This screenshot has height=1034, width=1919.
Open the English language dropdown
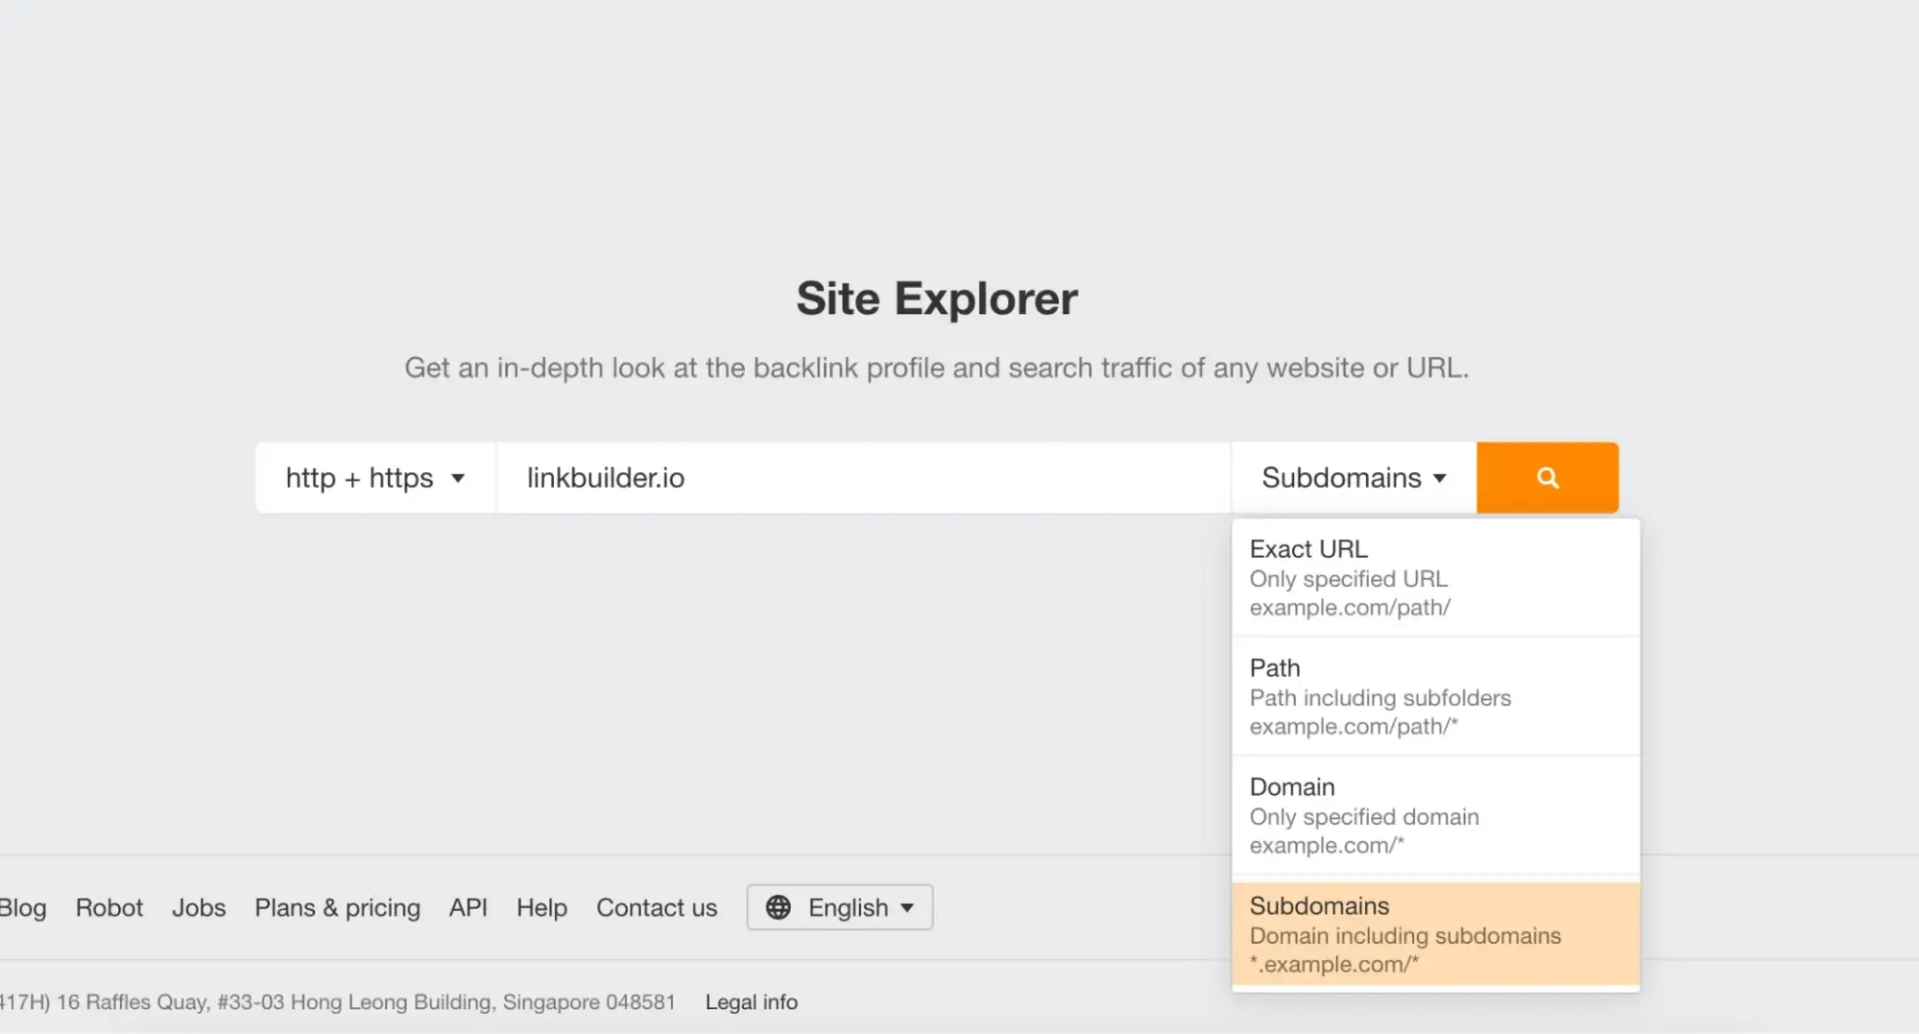(x=839, y=907)
